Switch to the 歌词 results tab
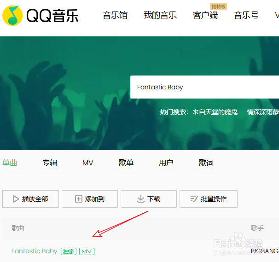This screenshot has width=279, height=262. click(206, 163)
